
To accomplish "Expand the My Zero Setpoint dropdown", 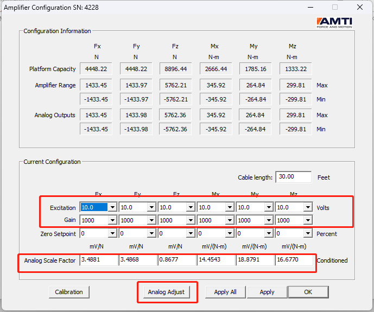I will [x=269, y=233].
